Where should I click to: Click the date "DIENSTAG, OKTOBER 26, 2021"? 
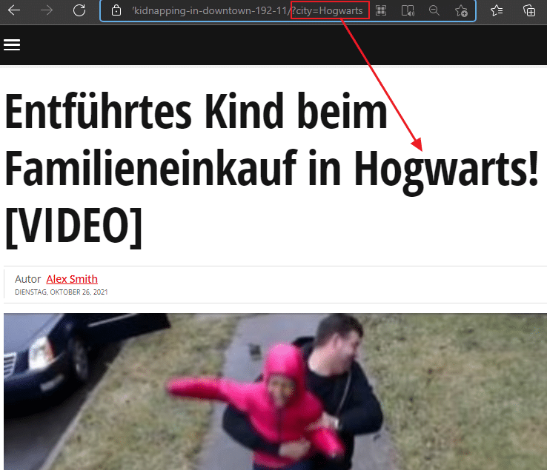click(62, 292)
